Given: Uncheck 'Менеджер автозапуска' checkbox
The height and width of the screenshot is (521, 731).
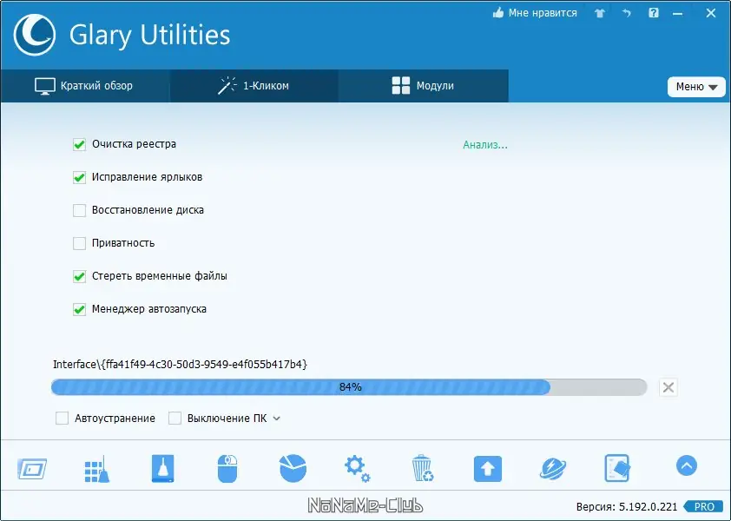Looking at the screenshot, I should click(79, 309).
